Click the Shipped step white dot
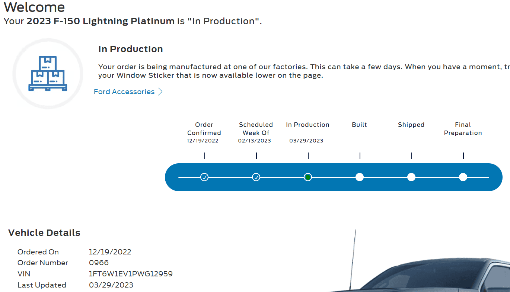The height and width of the screenshot is (292, 510). pos(411,177)
